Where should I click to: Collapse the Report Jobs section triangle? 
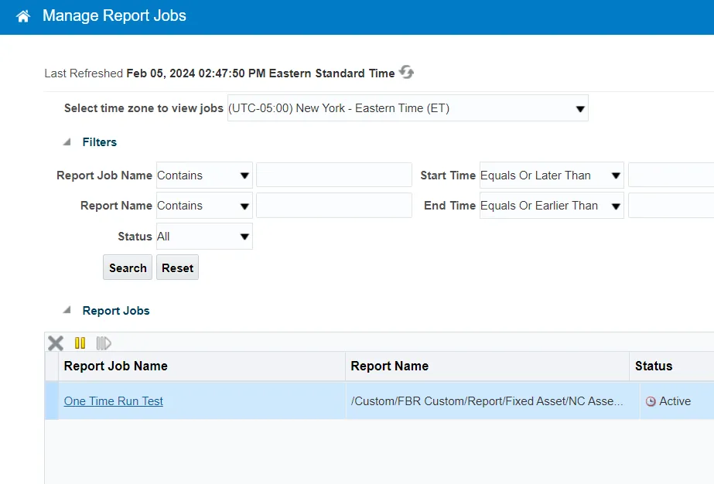67,311
